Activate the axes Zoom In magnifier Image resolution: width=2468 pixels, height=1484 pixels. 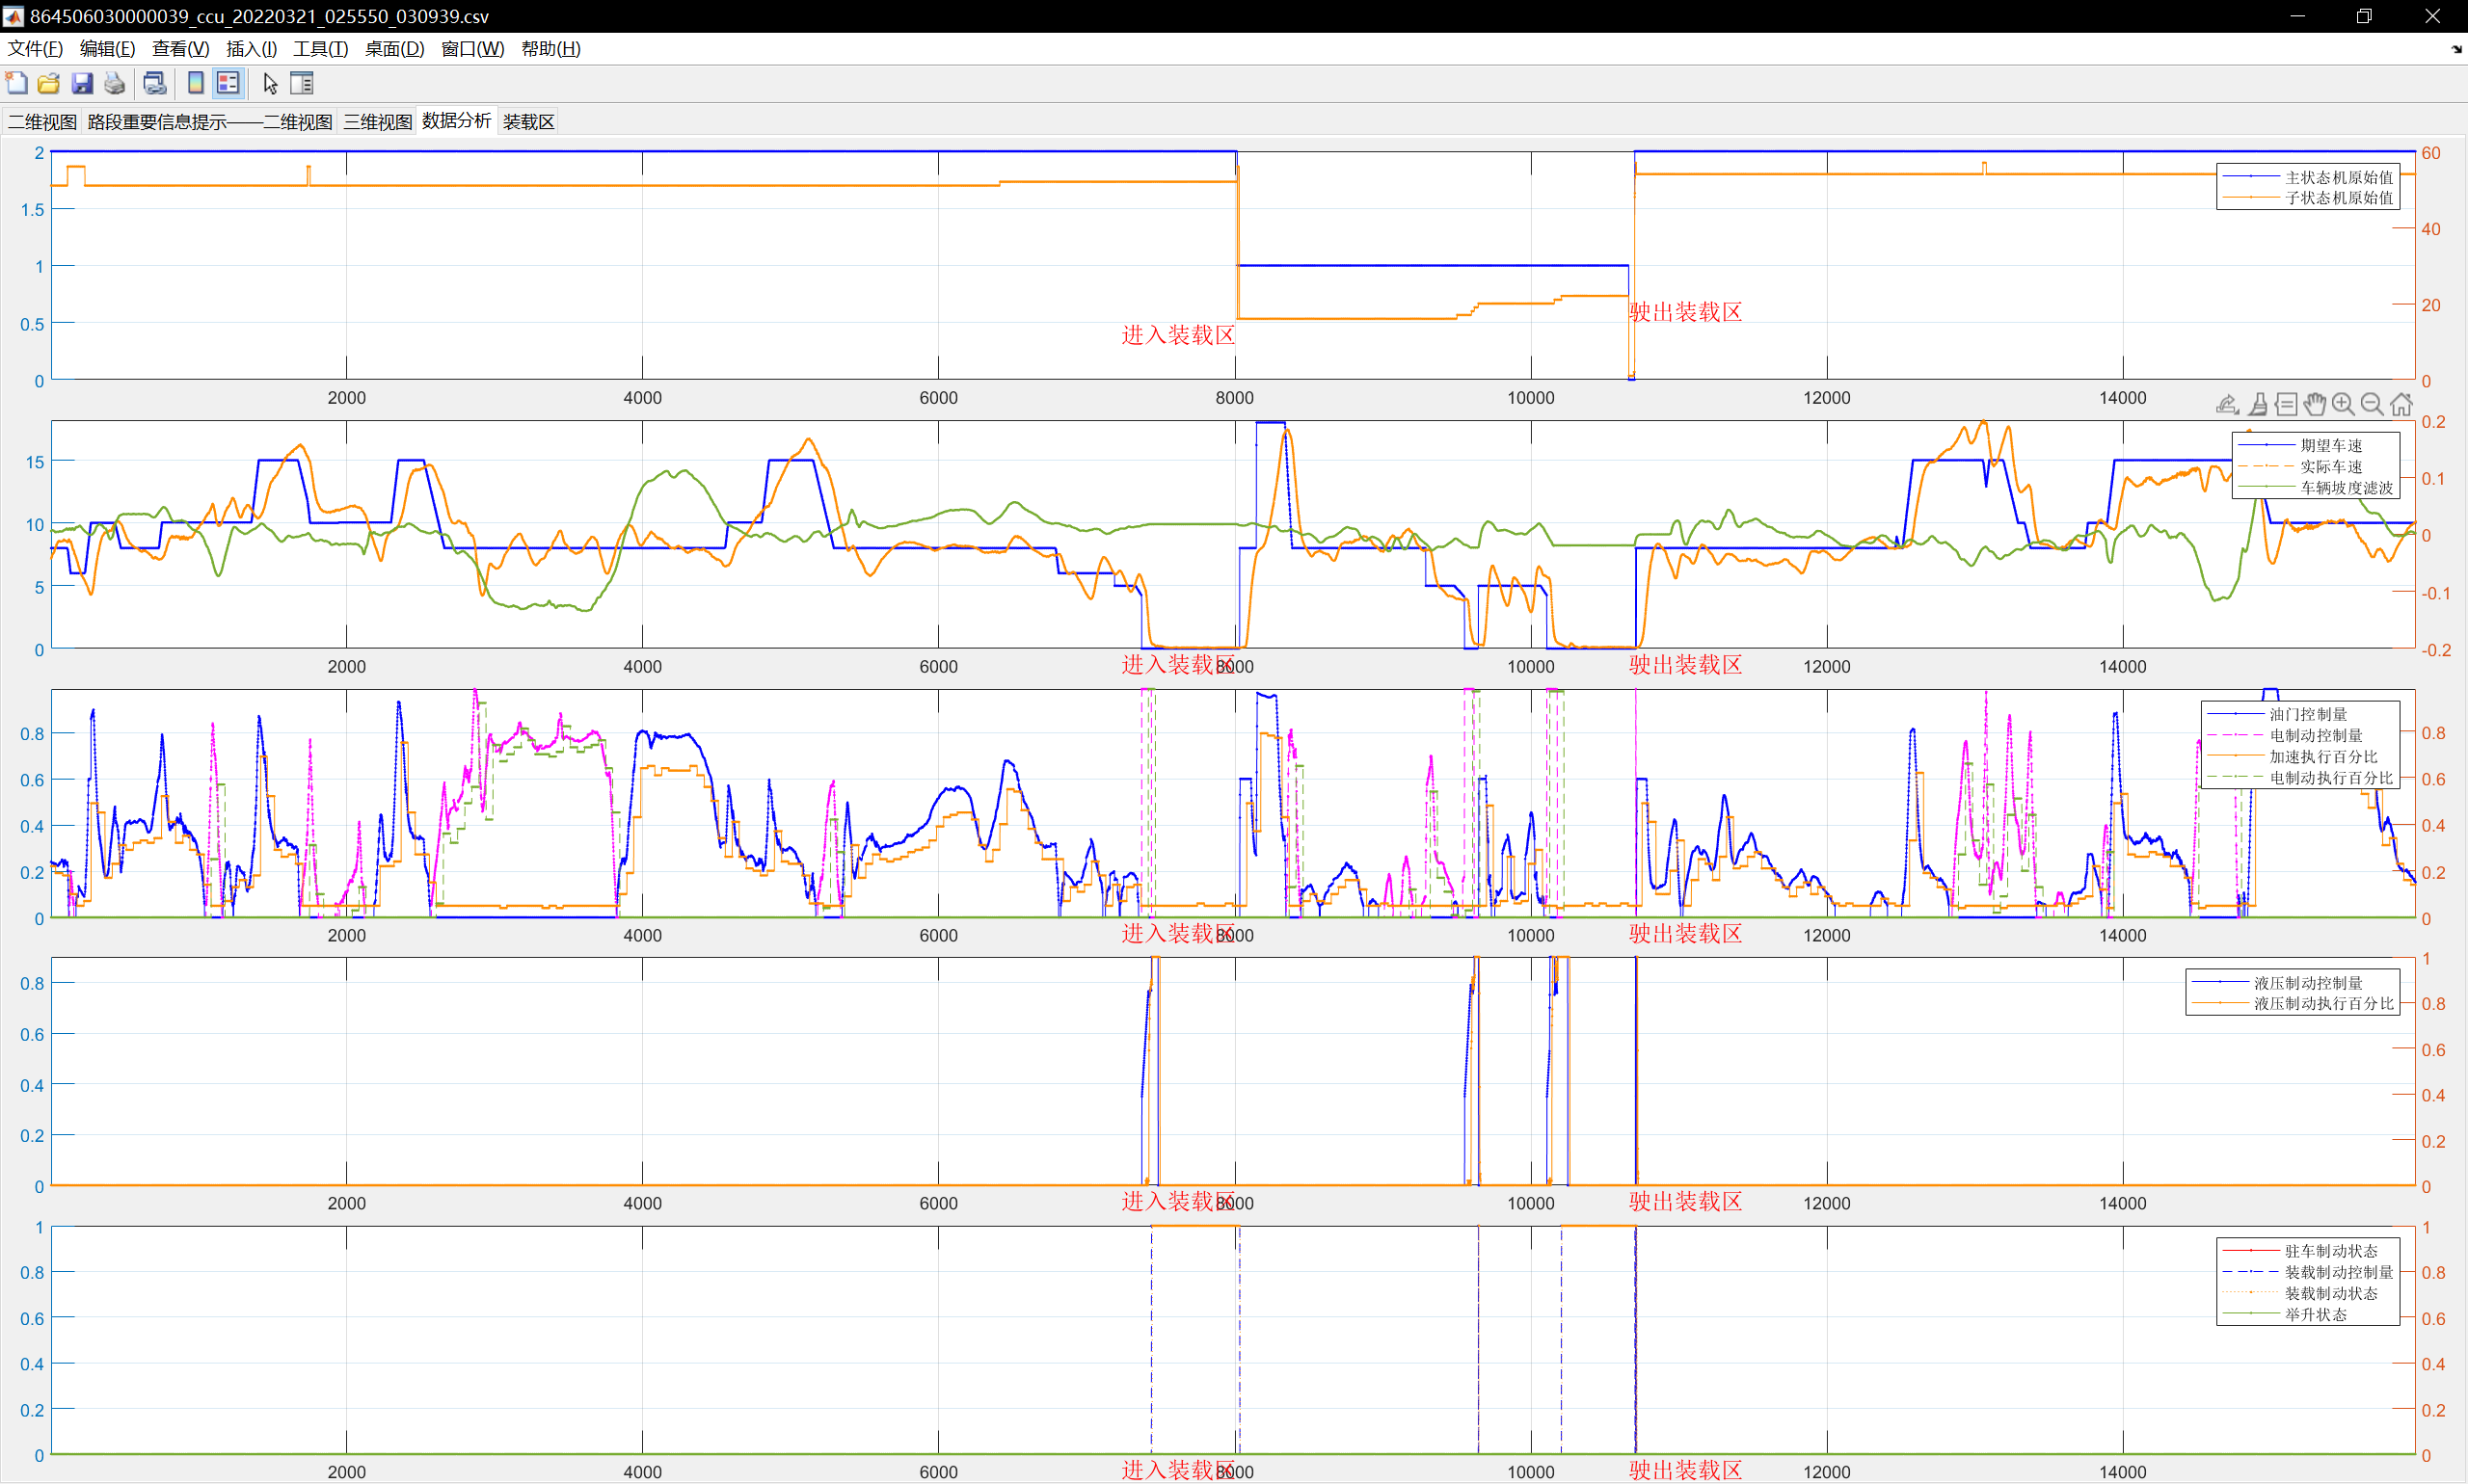pos(2343,404)
